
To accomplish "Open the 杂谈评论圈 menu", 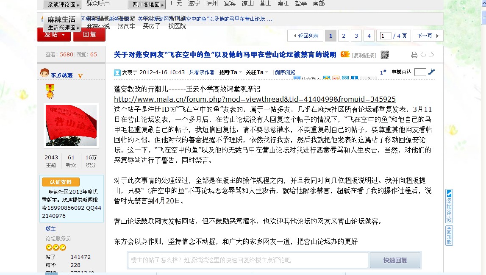I will click(x=62, y=5).
